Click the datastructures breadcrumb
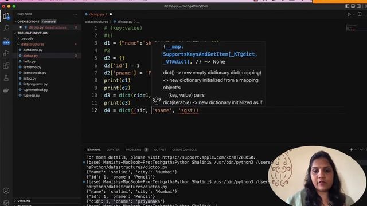Screen dimensions: 367x206 (x=97, y=22)
